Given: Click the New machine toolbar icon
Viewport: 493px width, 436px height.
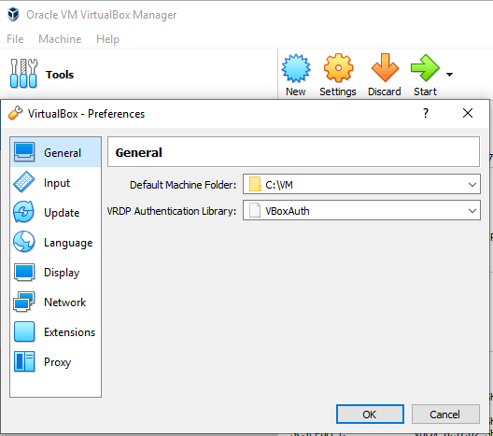Looking at the screenshot, I should tap(296, 68).
